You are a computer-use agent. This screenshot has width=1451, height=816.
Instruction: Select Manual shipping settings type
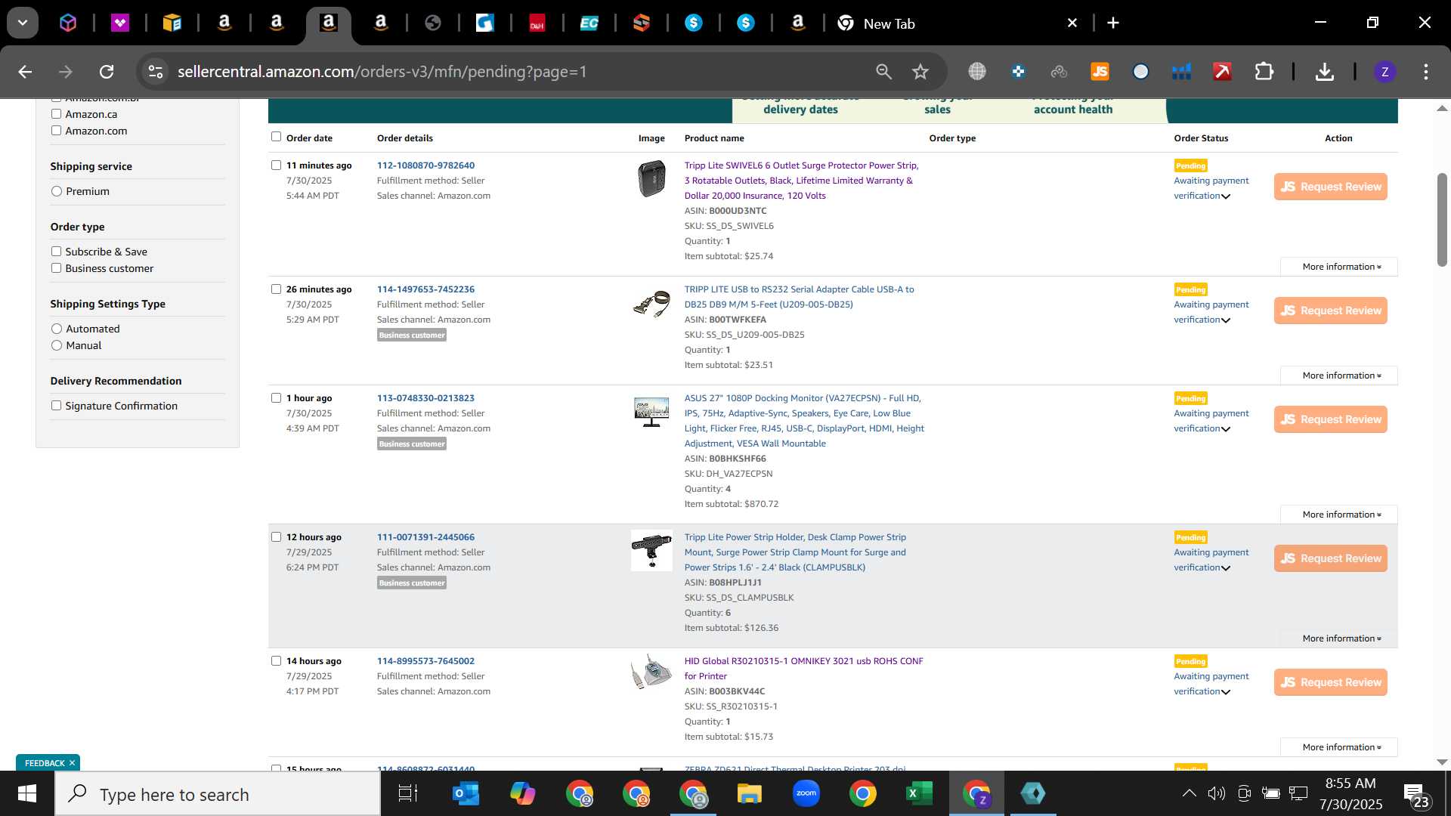coord(57,345)
